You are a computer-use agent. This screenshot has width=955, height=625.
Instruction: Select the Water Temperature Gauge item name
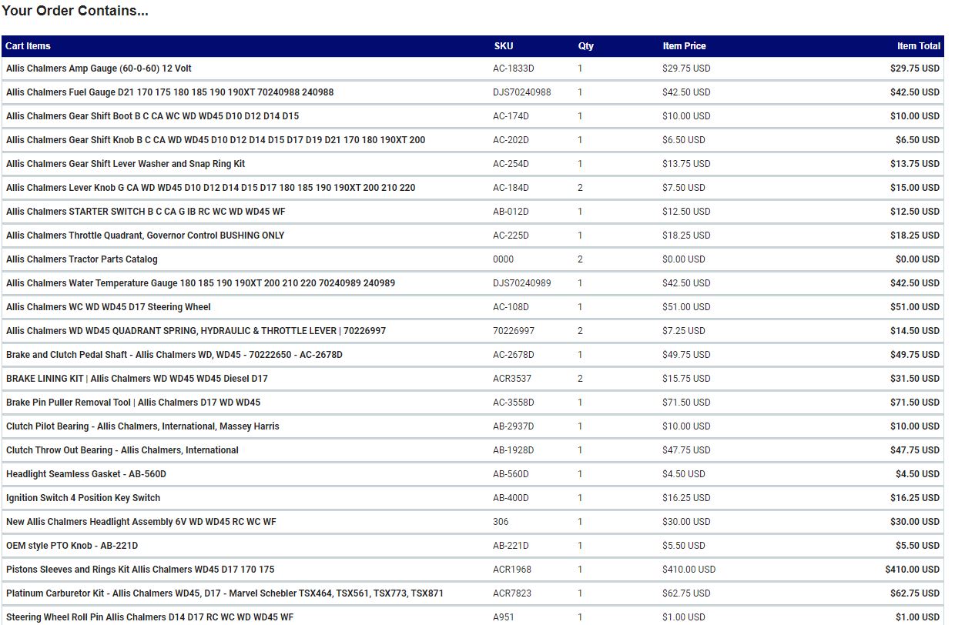(200, 283)
